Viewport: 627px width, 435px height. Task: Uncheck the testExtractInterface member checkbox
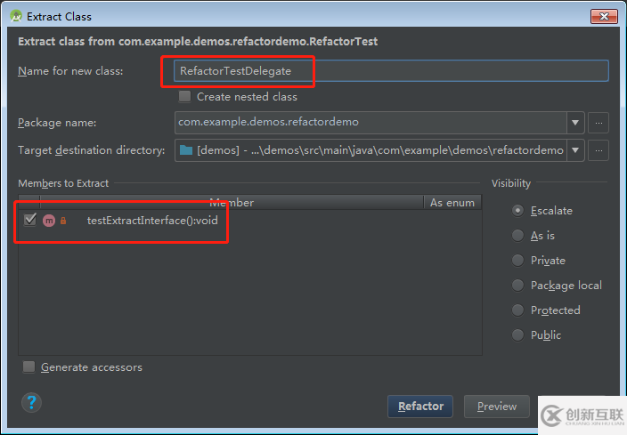click(x=30, y=220)
